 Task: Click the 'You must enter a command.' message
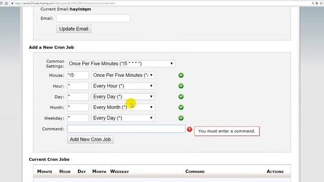[x=227, y=131]
